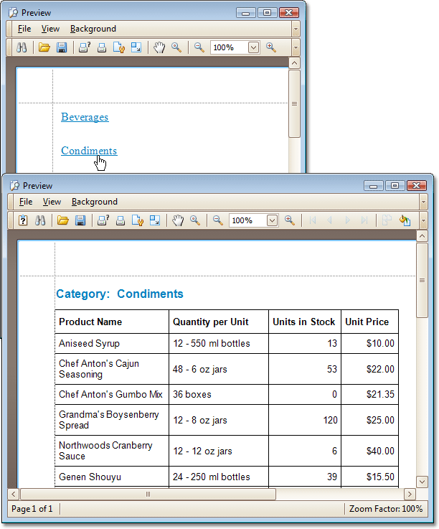Click the Open folder icon in lower toolbar

coord(62,220)
